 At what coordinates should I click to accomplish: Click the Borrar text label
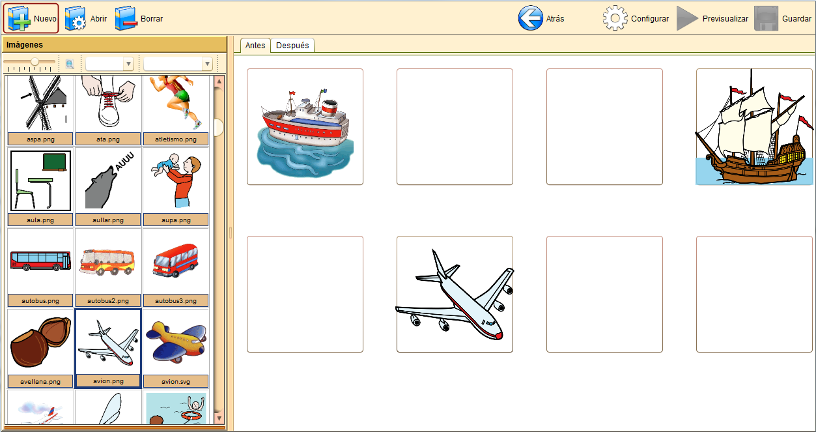coord(152,19)
